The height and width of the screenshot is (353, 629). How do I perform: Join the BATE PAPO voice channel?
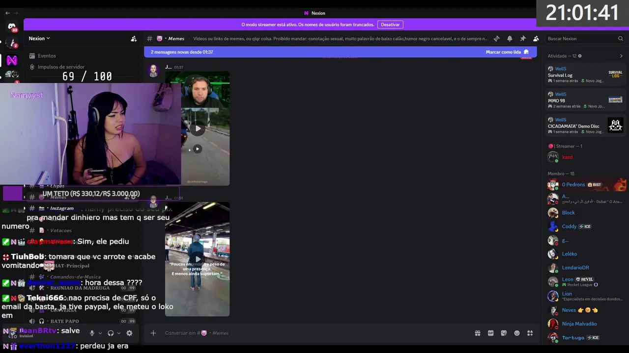[x=64, y=321]
